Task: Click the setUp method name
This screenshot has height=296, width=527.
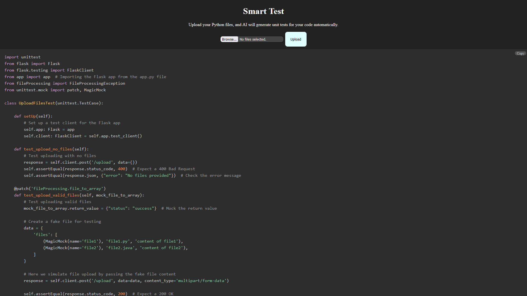Action: (x=30, y=116)
